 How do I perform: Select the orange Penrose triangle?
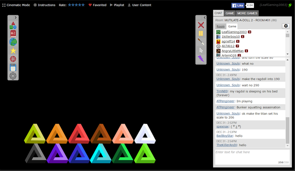pyautogui.click(x=57, y=134)
